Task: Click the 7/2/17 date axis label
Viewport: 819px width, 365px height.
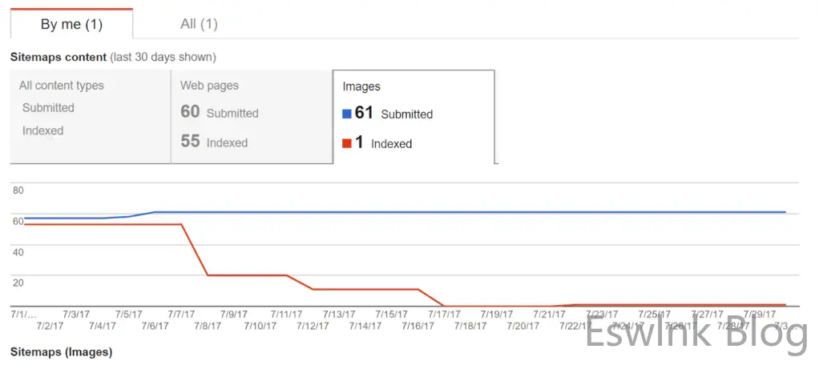Action: pyautogui.click(x=50, y=326)
